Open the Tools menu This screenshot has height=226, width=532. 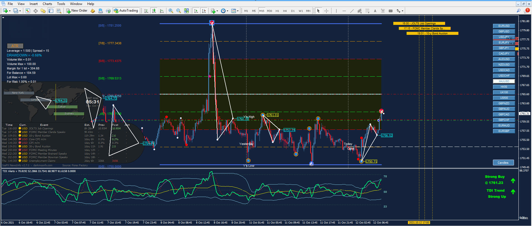tap(61, 4)
